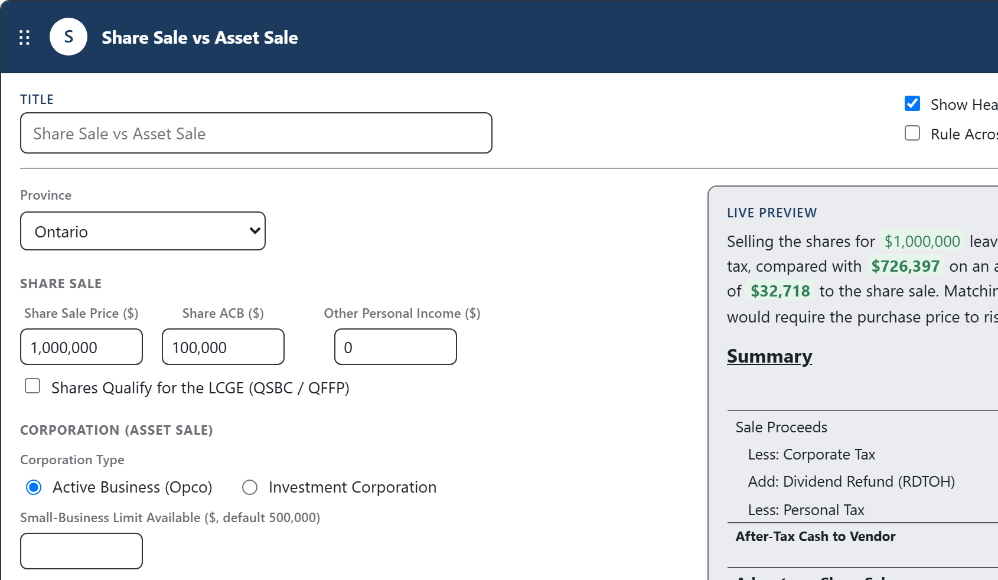Viewport: 998px width, 580px height.
Task: Edit the Share Sale Price field
Action: point(81,347)
